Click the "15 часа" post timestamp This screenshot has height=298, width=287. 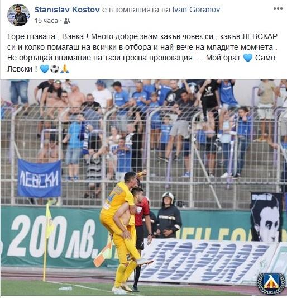[x=46, y=21]
